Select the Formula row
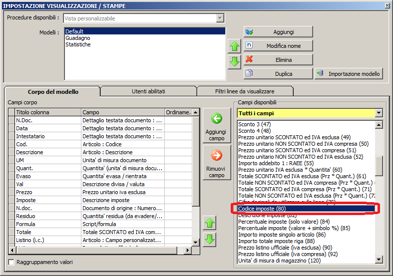 click(x=100, y=224)
